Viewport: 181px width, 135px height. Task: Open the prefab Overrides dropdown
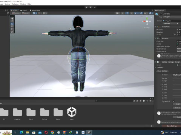[x=170, y=24]
